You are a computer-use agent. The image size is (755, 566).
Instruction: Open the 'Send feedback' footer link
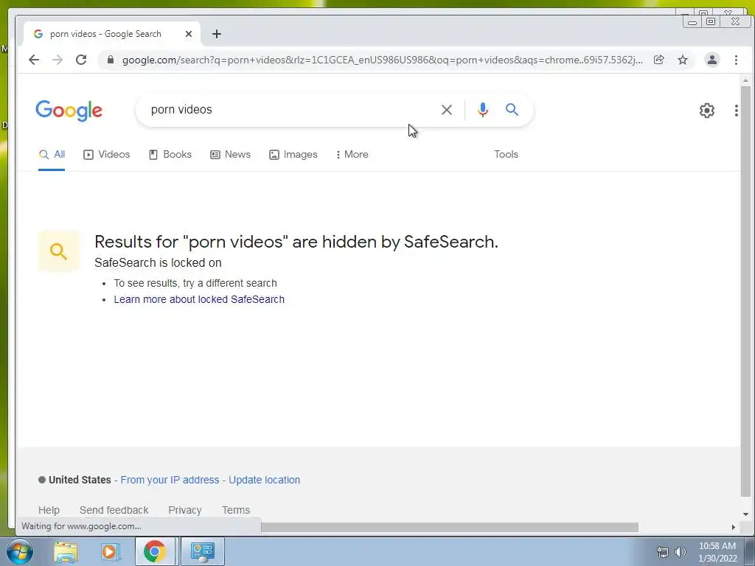[114, 510]
